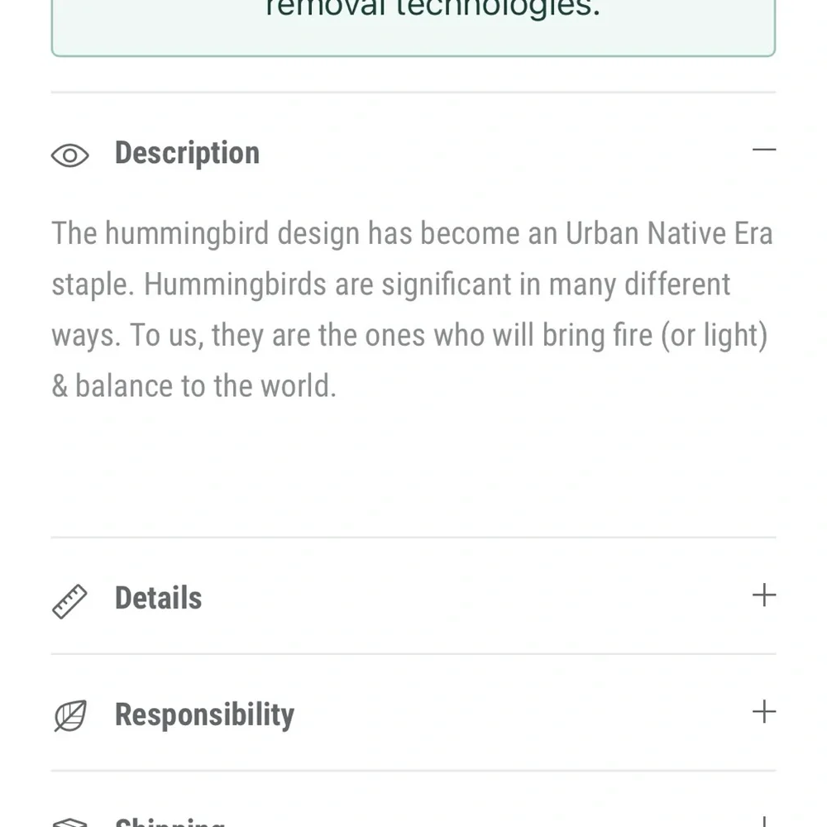Click the words "To us, they"

click(x=196, y=336)
